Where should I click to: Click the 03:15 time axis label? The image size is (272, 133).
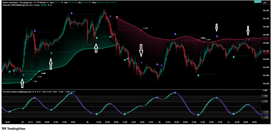[x=30, y=122]
